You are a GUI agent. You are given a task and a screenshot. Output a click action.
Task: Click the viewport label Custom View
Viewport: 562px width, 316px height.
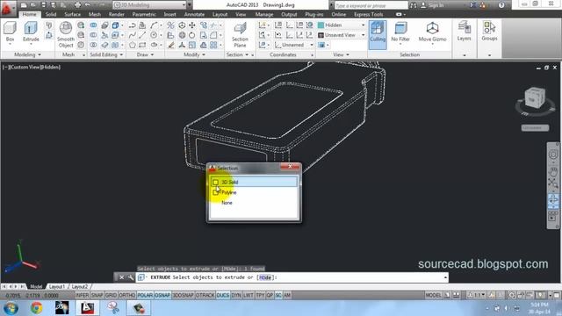25,67
